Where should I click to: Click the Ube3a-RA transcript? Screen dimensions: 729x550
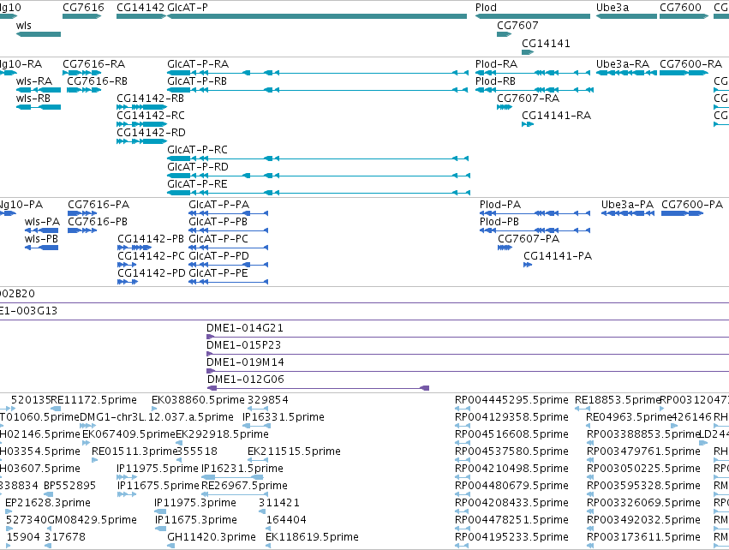626,73
